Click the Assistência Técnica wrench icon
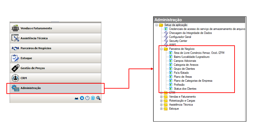This screenshot has height=129, width=259. [x=15, y=38]
